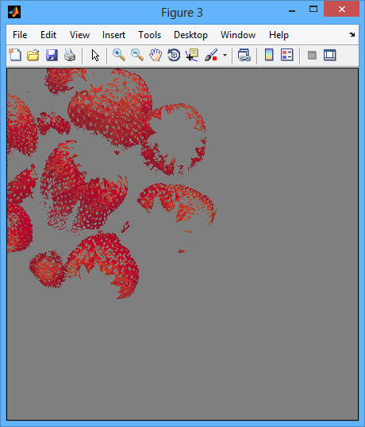Click the Hide Plot Tools icon
This screenshot has width=365, height=427.
312,56
